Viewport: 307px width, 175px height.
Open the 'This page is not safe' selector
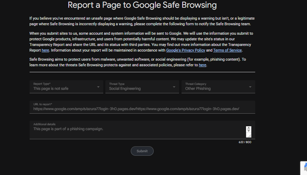point(66,87)
